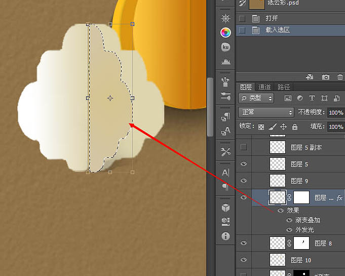The image size is (345, 276).
Task: Open the Kuler panel icon
Action: (225, 47)
